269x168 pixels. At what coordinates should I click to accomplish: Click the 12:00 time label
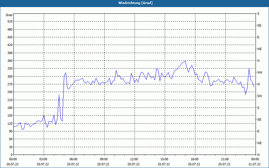pyautogui.click(x=134, y=159)
